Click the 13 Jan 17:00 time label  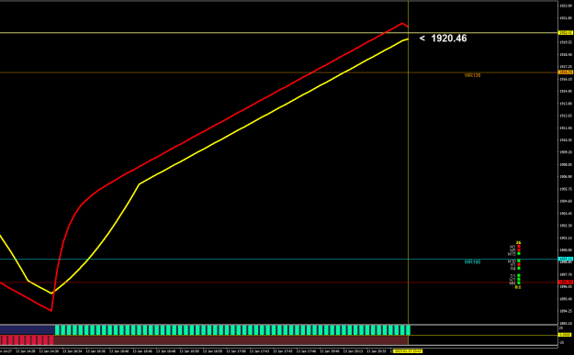[x=236, y=351]
